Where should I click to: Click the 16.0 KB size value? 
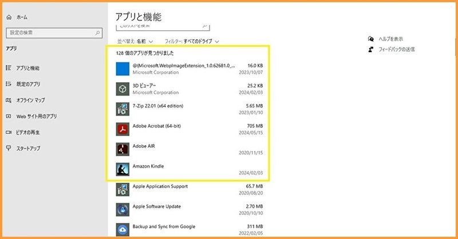pyautogui.click(x=255, y=66)
